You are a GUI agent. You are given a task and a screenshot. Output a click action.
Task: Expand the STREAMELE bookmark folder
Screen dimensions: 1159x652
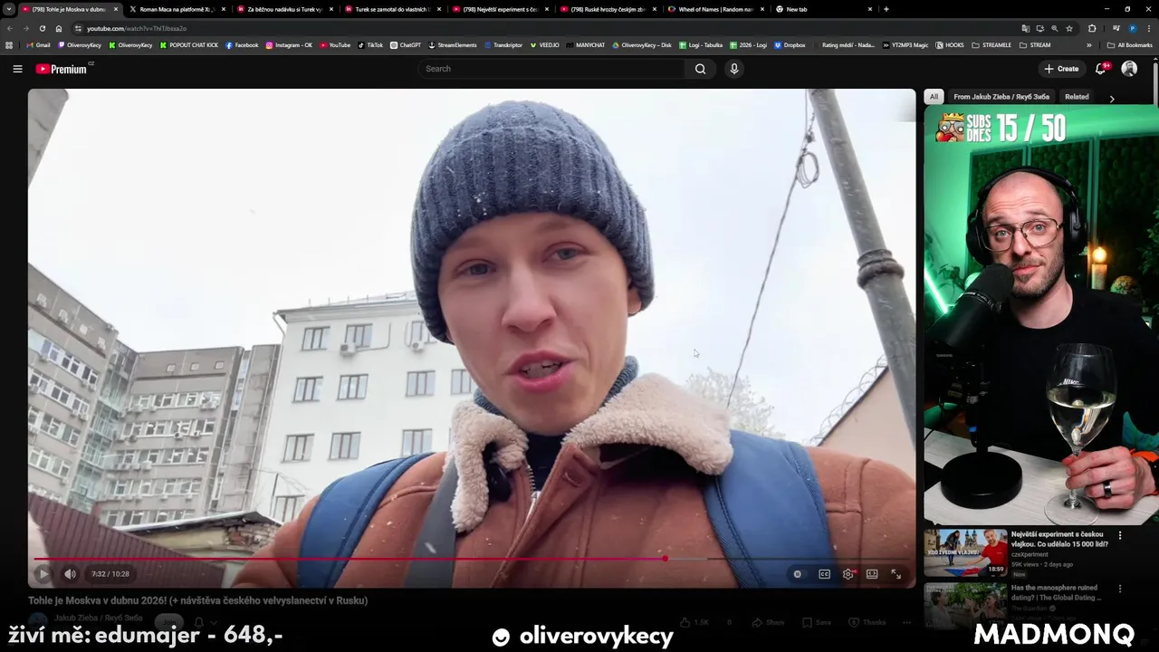(x=991, y=45)
